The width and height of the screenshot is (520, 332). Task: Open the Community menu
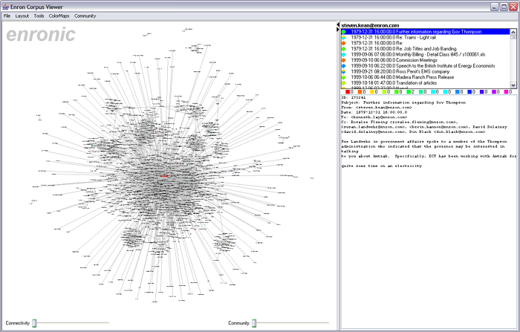click(85, 16)
